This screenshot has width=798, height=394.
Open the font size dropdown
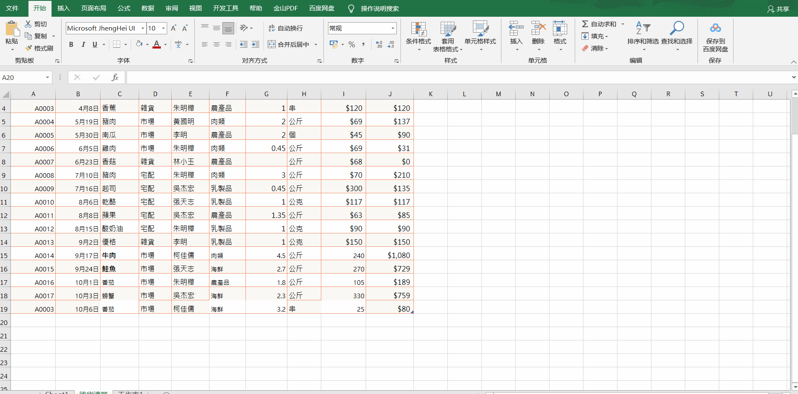click(x=163, y=28)
